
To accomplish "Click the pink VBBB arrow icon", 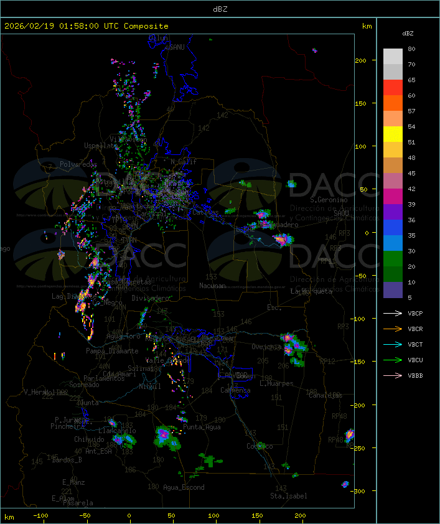I will click(393, 376).
